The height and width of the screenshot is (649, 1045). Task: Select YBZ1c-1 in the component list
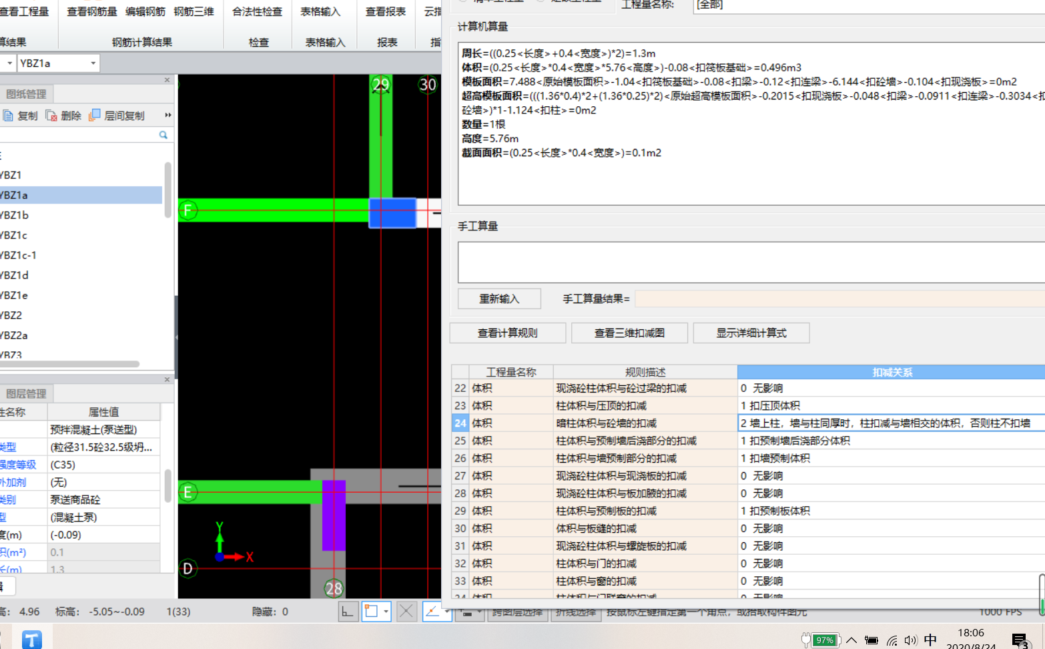81,255
